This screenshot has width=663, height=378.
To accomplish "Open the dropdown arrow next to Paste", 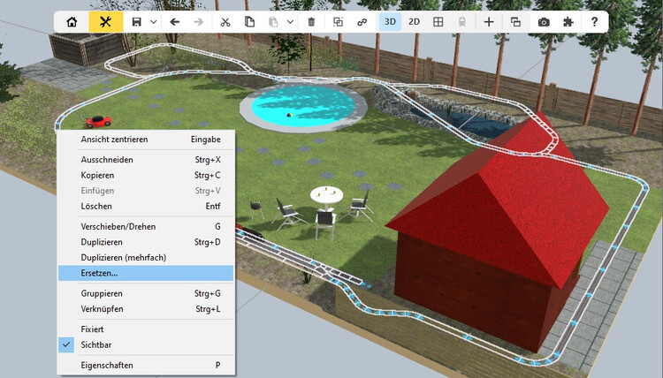I will [x=291, y=22].
